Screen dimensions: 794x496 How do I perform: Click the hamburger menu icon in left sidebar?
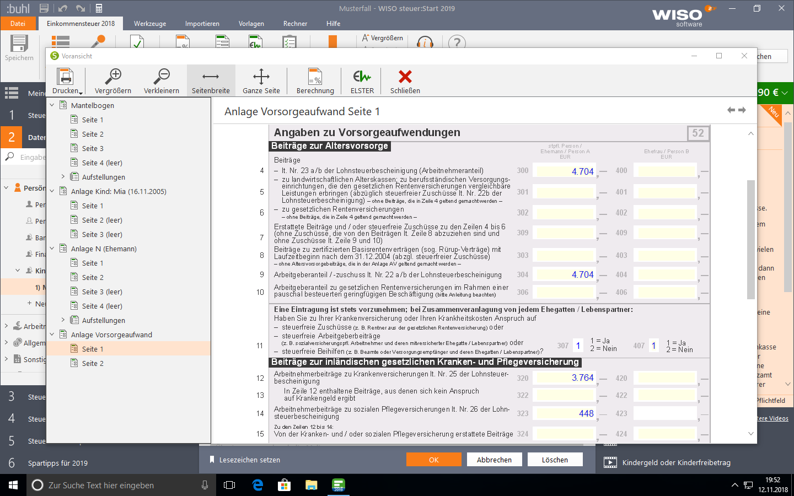(x=12, y=93)
